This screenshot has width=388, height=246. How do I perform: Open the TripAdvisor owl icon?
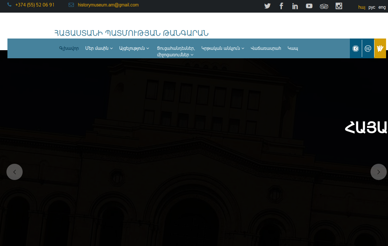(x=324, y=6)
